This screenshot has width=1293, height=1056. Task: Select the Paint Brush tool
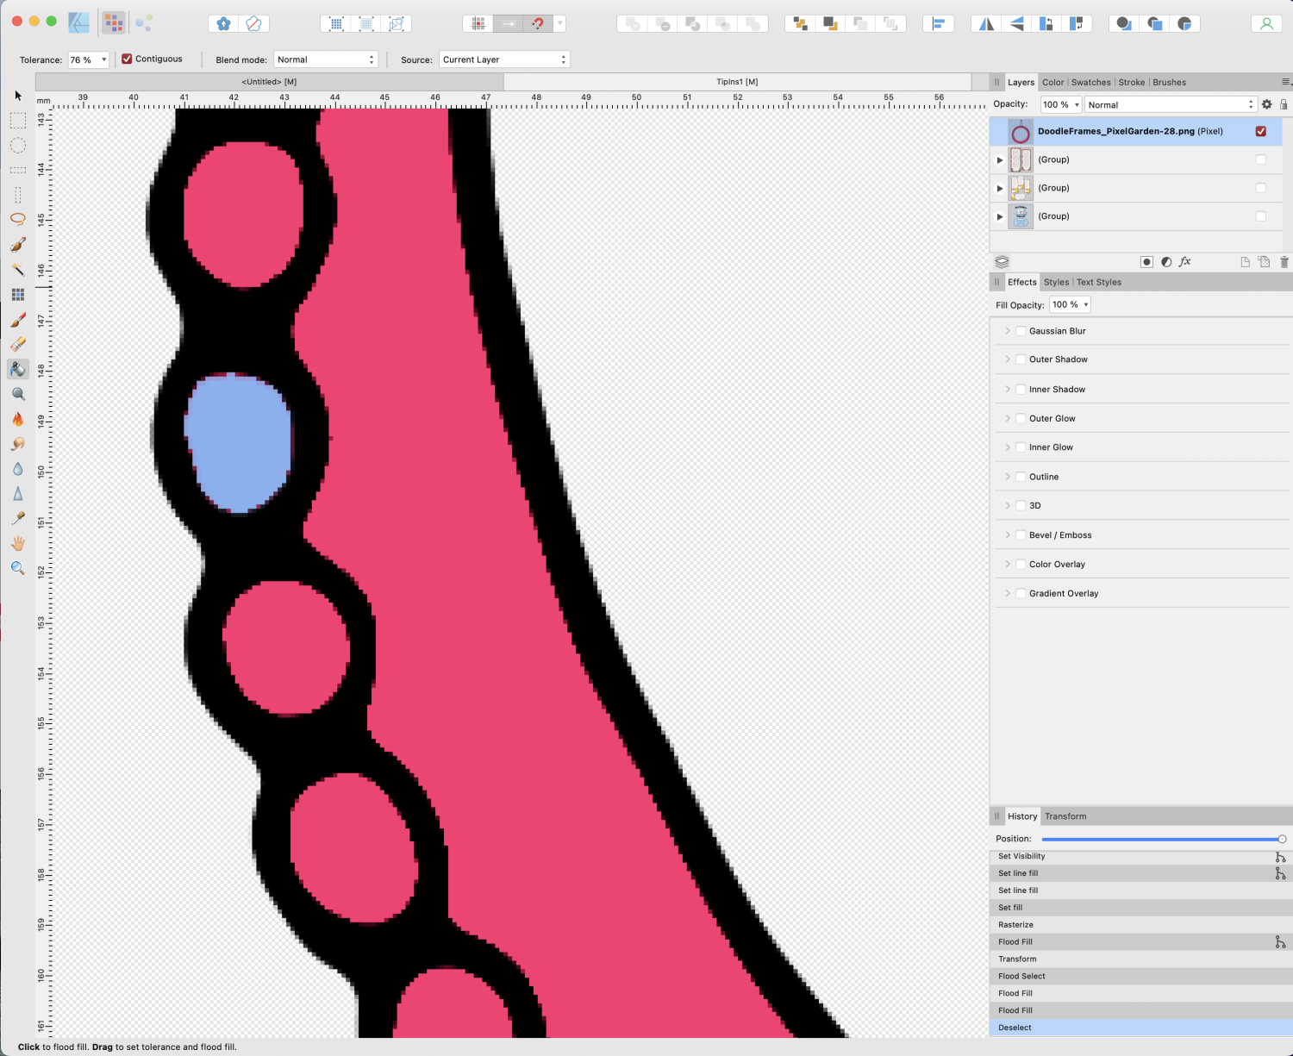coord(17,319)
